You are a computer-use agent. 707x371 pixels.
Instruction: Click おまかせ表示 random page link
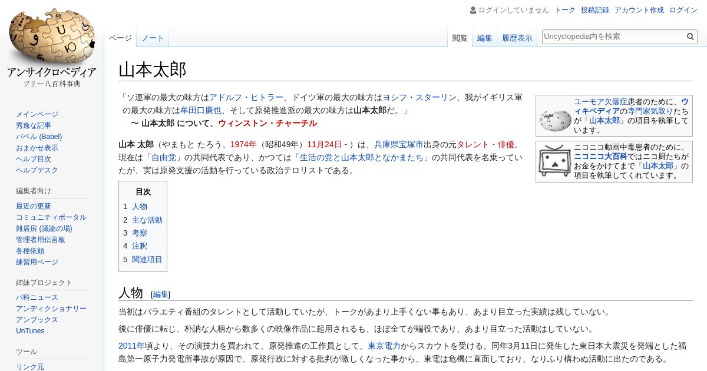point(37,148)
